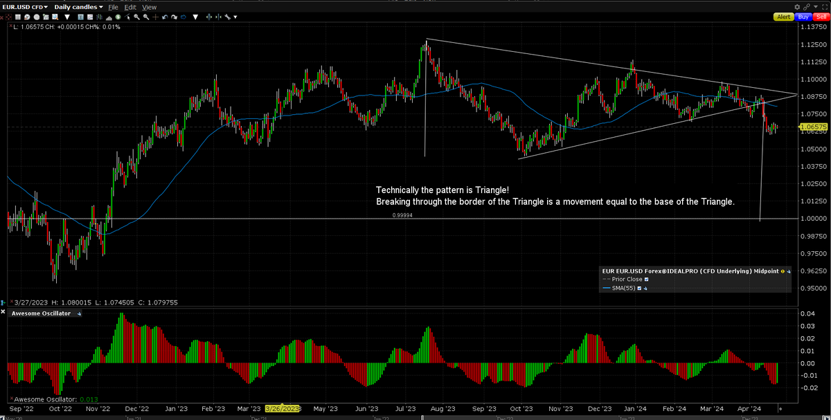Open the EUR.USD CFD instrument dropdown
The height and width of the screenshot is (420, 831).
click(24, 7)
